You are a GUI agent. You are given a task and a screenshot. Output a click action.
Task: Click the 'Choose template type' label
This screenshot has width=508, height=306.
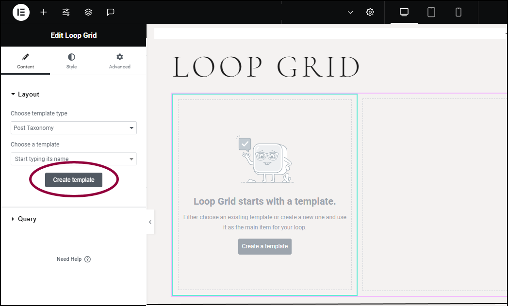(39, 113)
